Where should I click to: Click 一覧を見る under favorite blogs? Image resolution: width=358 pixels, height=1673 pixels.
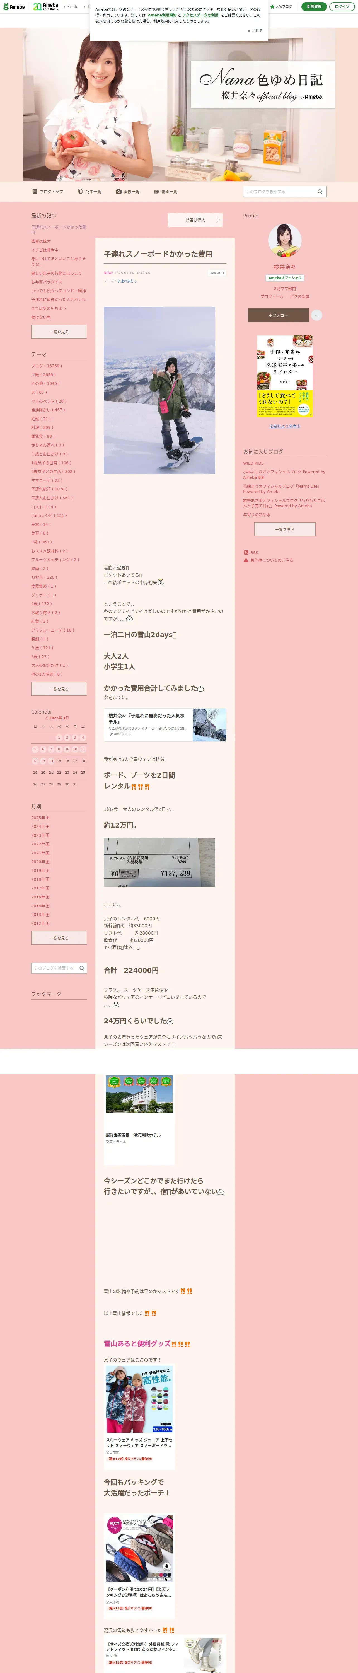pyautogui.click(x=285, y=529)
